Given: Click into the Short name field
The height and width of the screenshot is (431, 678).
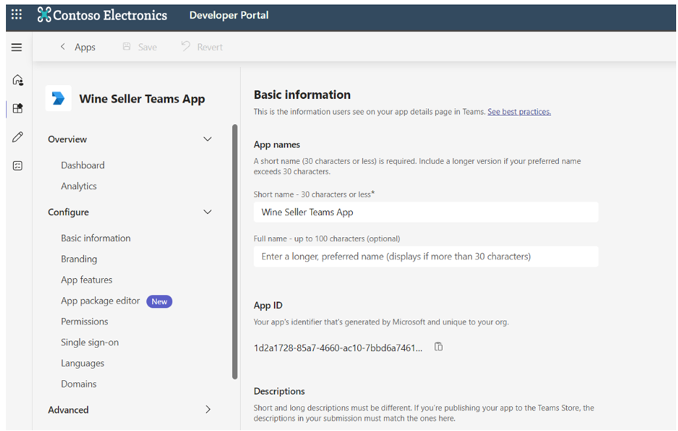Looking at the screenshot, I should (426, 212).
